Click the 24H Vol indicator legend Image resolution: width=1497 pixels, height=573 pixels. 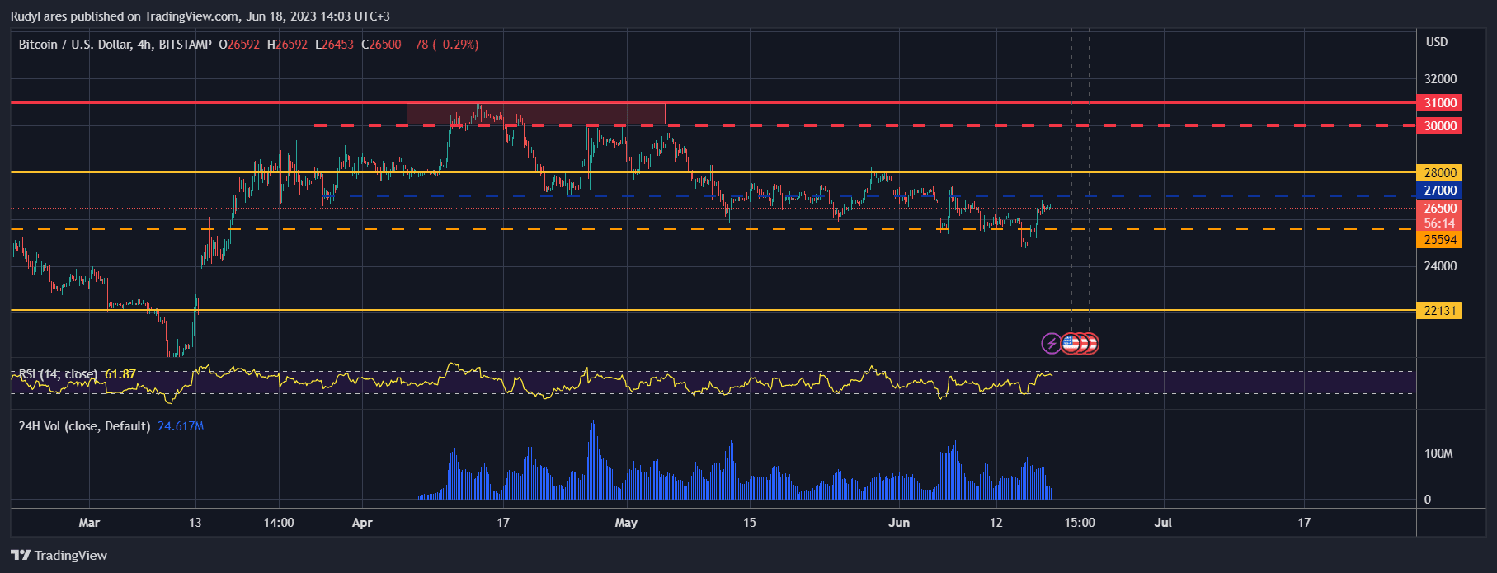pos(84,426)
